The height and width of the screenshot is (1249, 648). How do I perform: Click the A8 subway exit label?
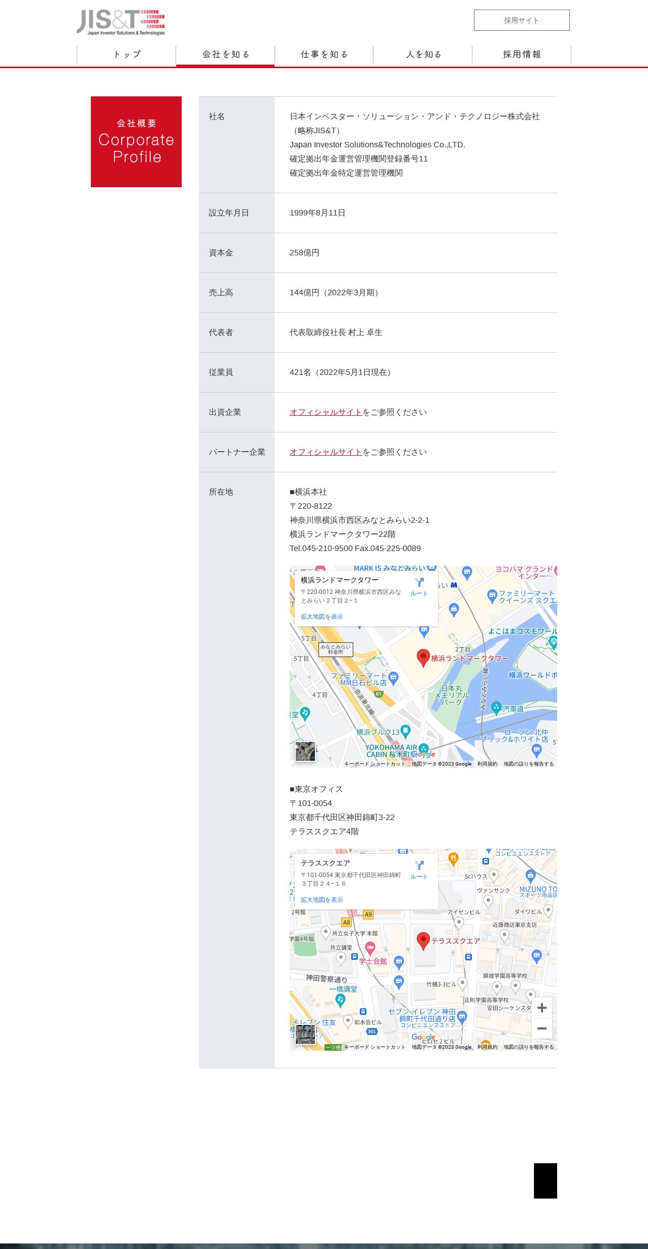pos(347,922)
